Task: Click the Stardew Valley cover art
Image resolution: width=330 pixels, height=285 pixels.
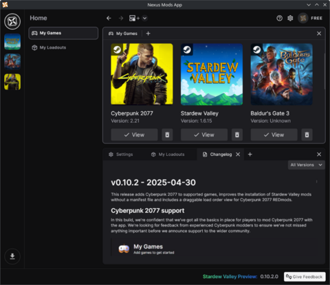Action: click(x=212, y=74)
